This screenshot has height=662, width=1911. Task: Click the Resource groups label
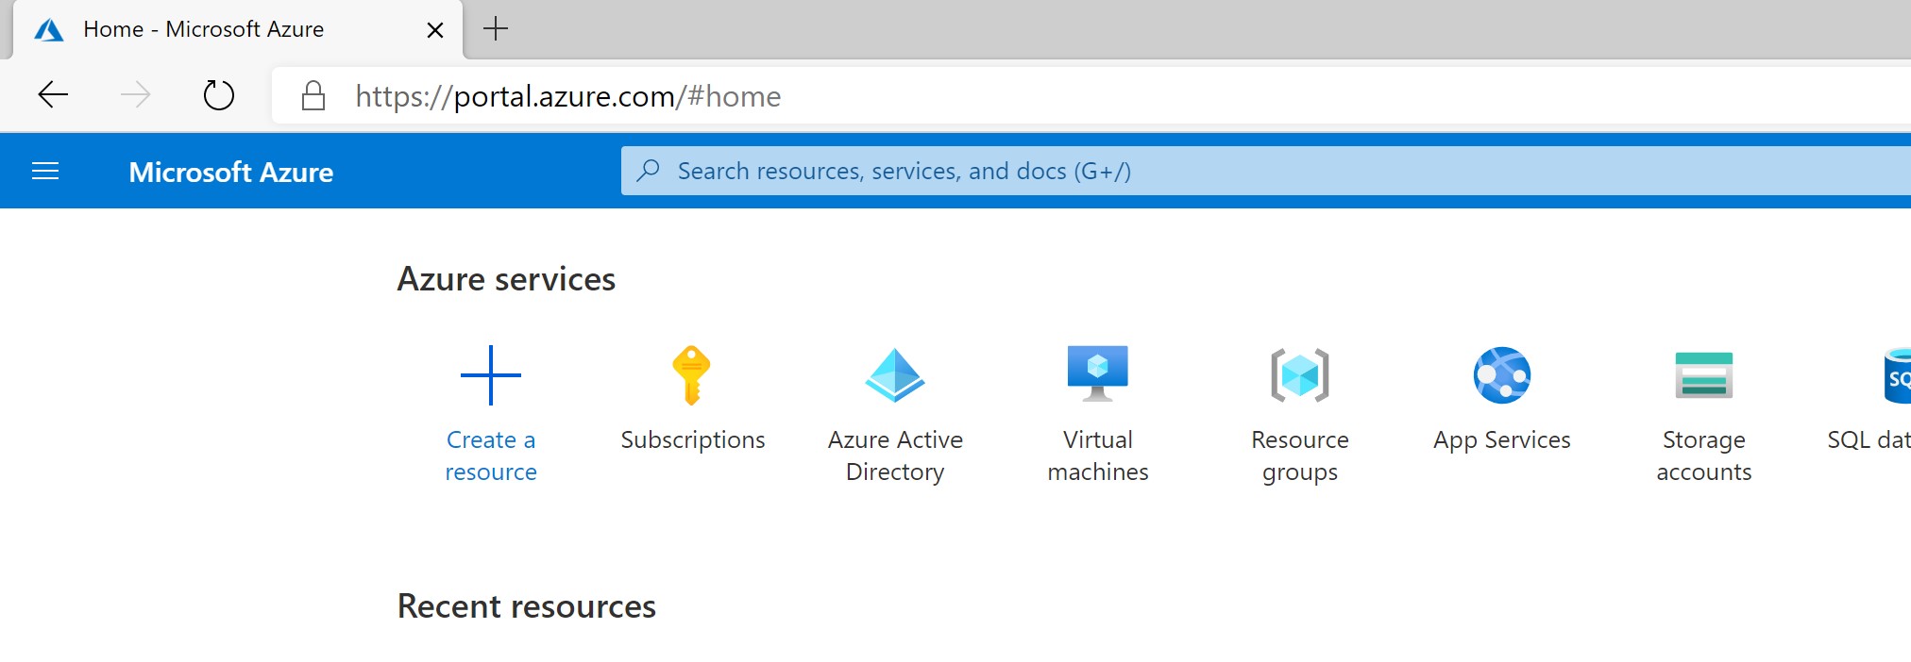point(1300,456)
